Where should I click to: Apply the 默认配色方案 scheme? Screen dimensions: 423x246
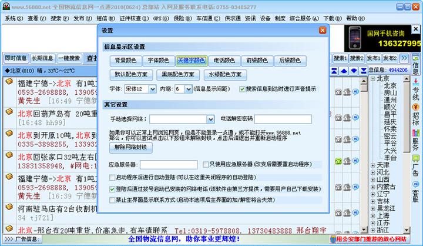point(132,75)
